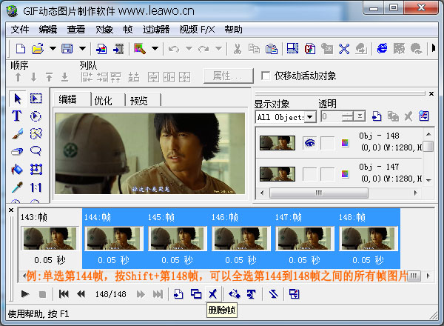Open dropdown arrow next to Open folder
This screenshot has width=444, height=326.
click(53, 48)
